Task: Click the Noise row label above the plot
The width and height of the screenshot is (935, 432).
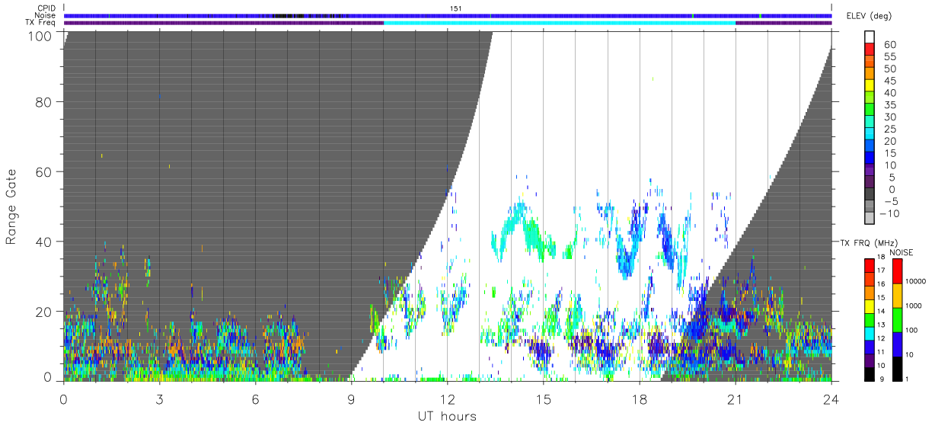Action: pyautogui.click(x=44, y=15)
